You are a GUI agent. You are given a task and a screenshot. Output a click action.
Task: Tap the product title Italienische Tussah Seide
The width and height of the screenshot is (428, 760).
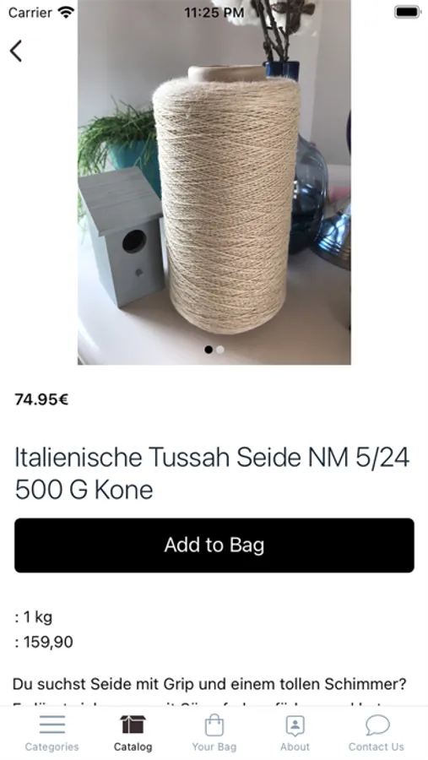[x=212, y=473]
